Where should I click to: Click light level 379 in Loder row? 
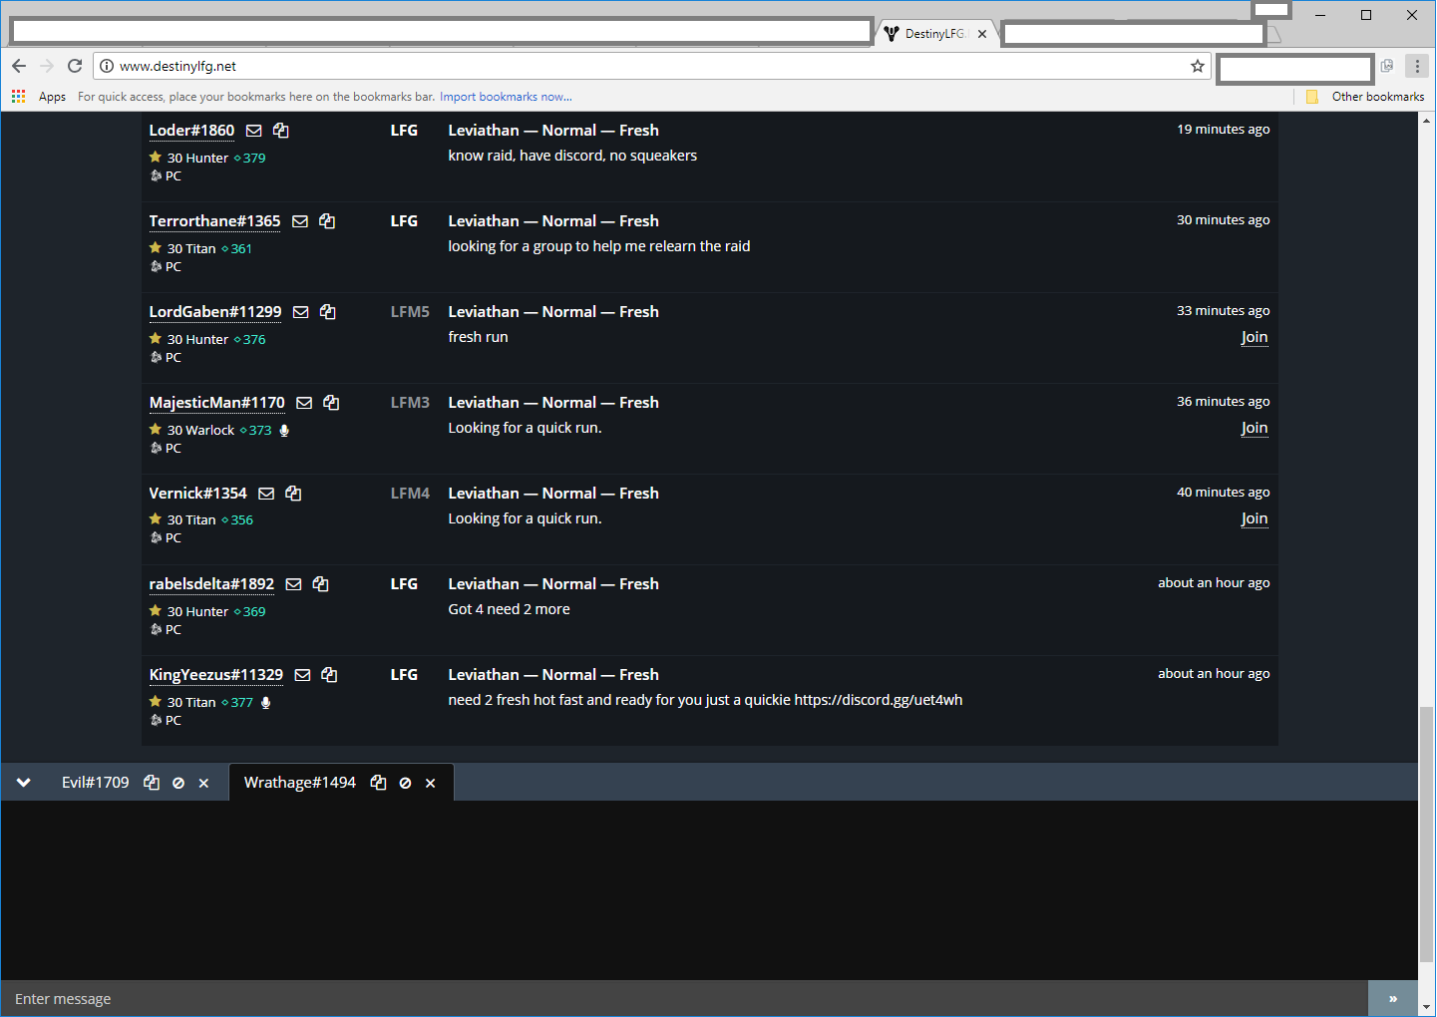[x=250, y=159]
